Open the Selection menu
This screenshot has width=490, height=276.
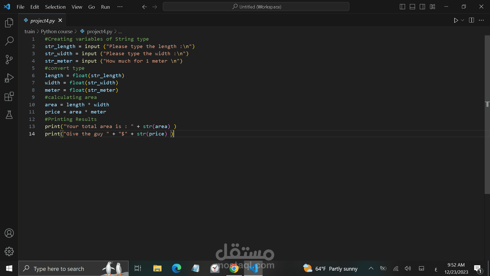pos(55,7)
